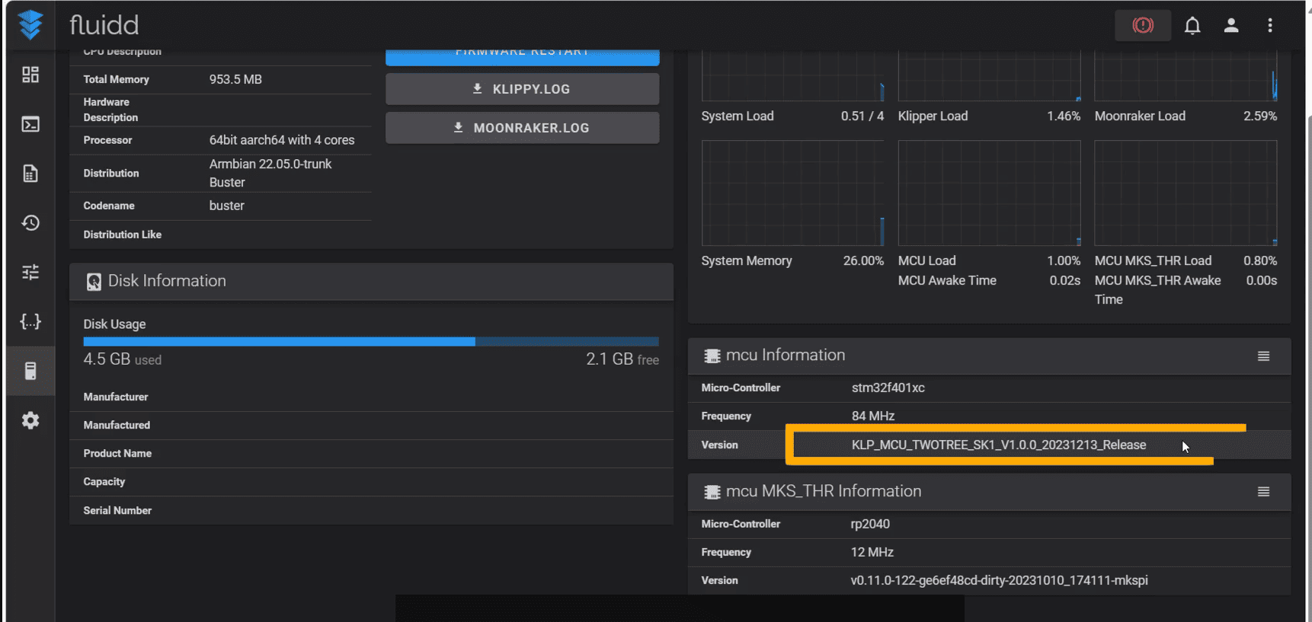Open the three-dot more menu in header
Screen dimensions: 1312x622
click(x=1270, y=25)
